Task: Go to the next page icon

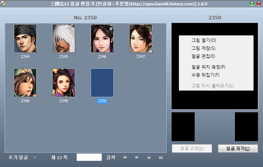Action: click(x=149, y=157)
